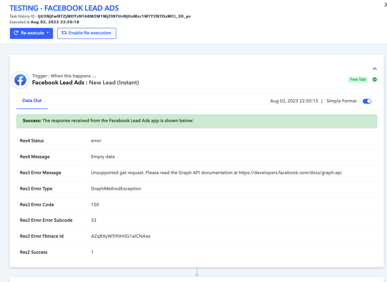Click the Error Subcode value 33
The image size is (387, 282).
point(94,220)
